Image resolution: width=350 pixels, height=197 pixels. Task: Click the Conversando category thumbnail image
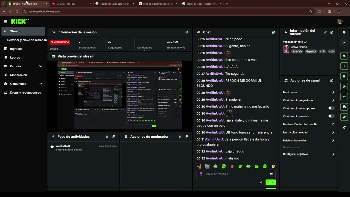coord(286,49)
